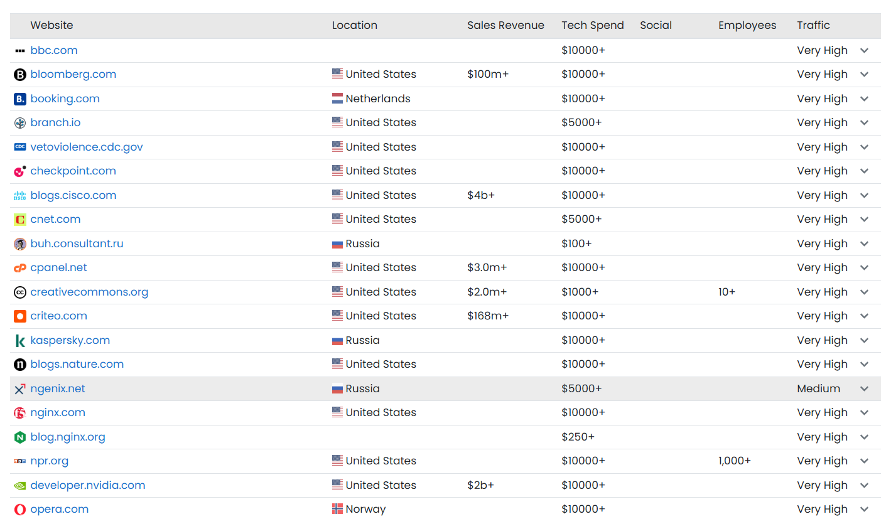The image size is (891, 519).
Task: Click the ngenix.net logo icon
Action: pyautogui.click(x=20, y=388)
